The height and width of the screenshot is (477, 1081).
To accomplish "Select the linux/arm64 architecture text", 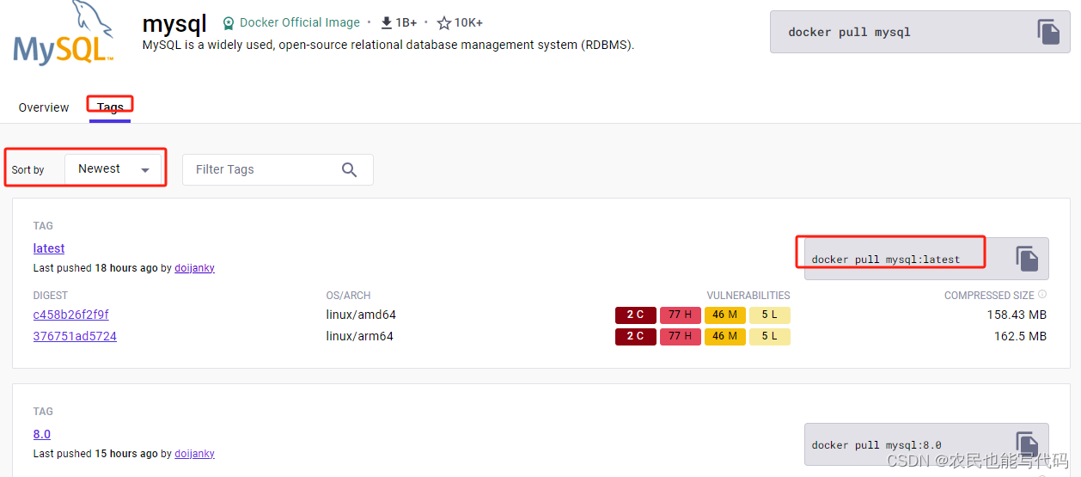I will click(360, 336).
